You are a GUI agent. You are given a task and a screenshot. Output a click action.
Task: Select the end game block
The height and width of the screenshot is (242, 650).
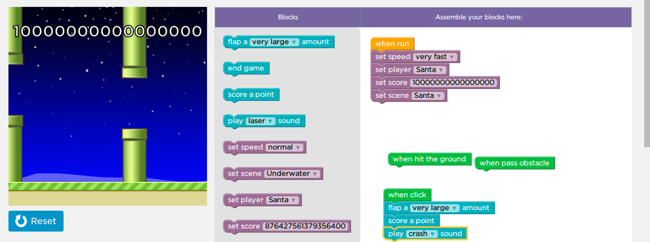coord(246,68)
